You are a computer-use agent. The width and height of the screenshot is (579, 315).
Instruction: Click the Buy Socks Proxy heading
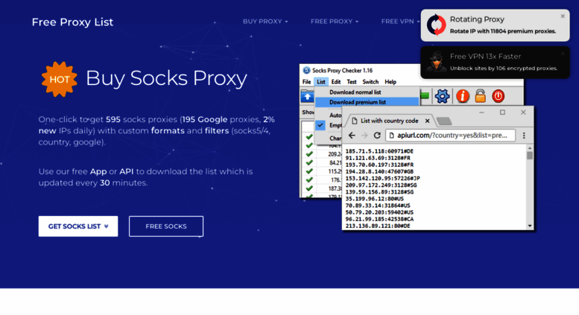click(166, 79)
